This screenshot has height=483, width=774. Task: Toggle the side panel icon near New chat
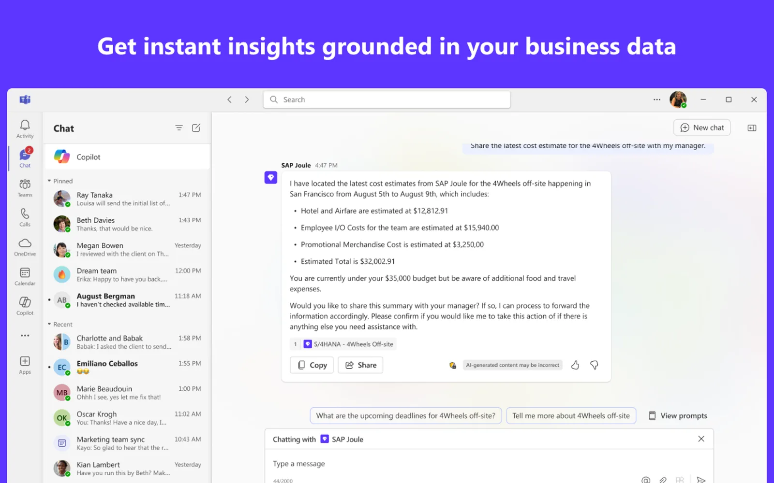click(752, 128)
